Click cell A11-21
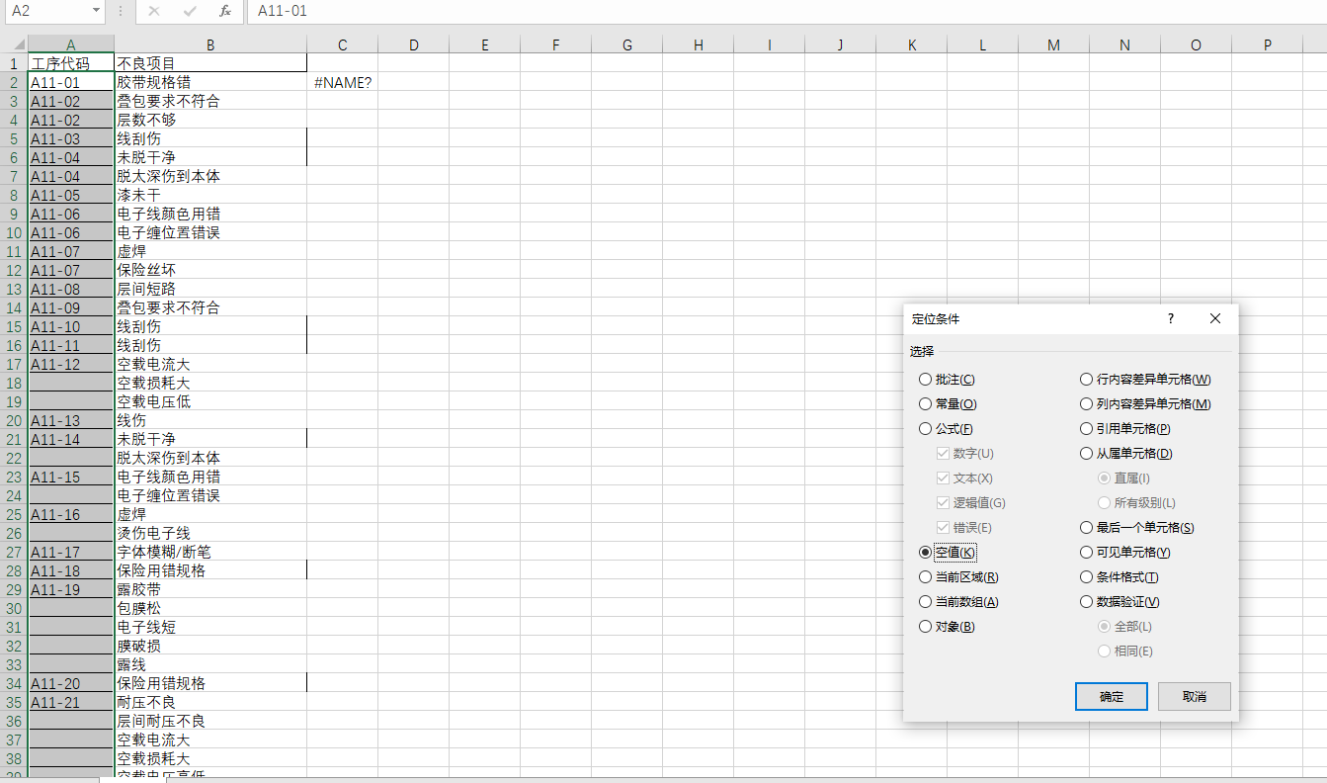The height and width of the screenshot is (783, 1327). (71, 702)
